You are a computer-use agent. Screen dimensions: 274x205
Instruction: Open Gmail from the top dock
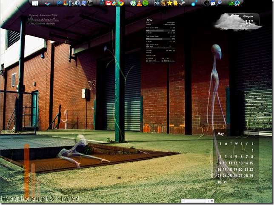click(x=108, y=3)
